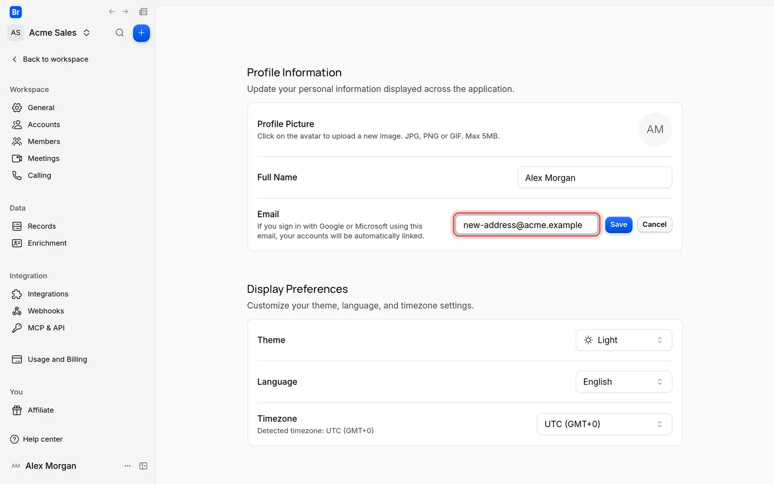Click the Br app logo icon

coord(15,12)
